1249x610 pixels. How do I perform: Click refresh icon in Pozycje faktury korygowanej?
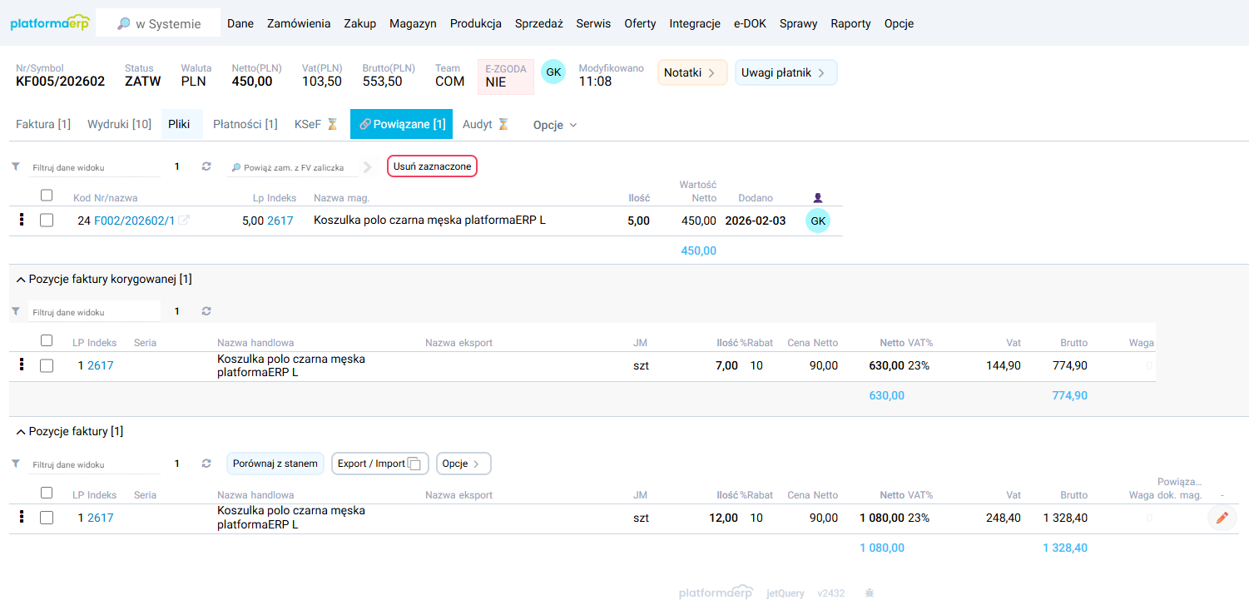[206, 311]
